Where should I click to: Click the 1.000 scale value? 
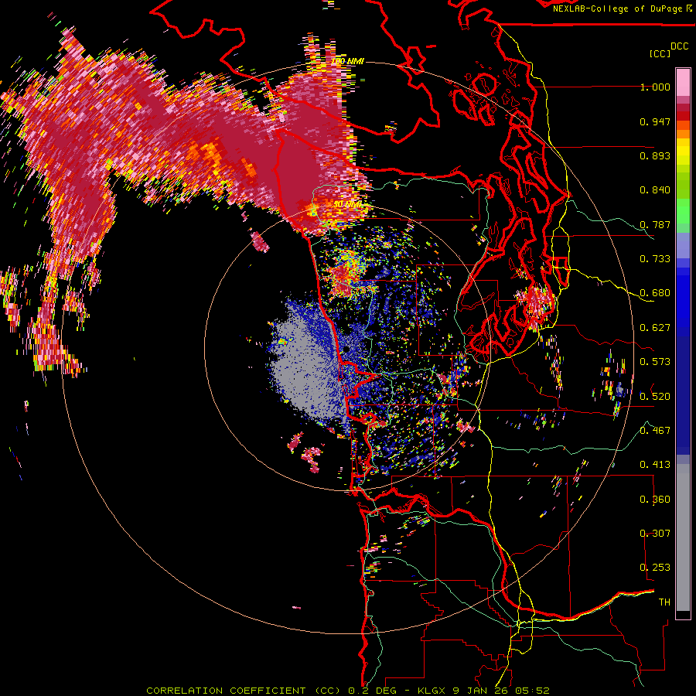(655, 87)
